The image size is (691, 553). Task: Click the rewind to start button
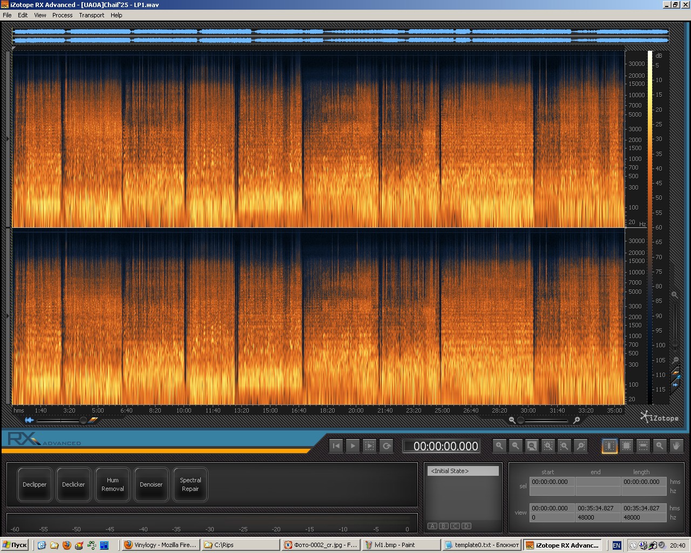[x=336, y=446]
